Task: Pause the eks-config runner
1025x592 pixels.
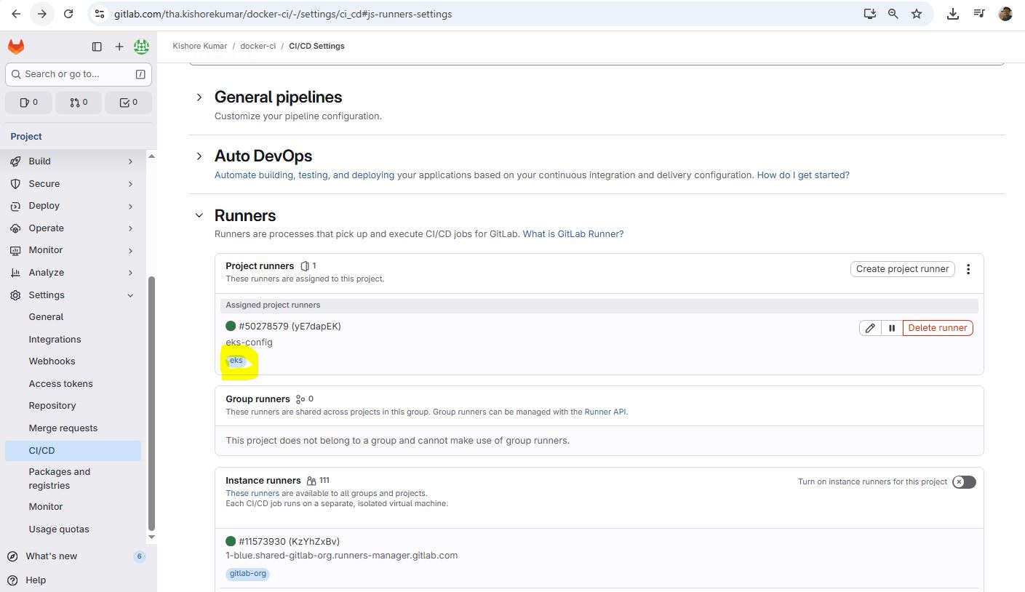Action: point(892,328)
